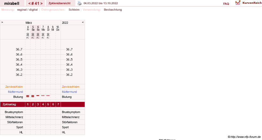Select the spotting dots on cycle day 4
Viewport: 262px width, 140px height.
click(x=43, y=96)
